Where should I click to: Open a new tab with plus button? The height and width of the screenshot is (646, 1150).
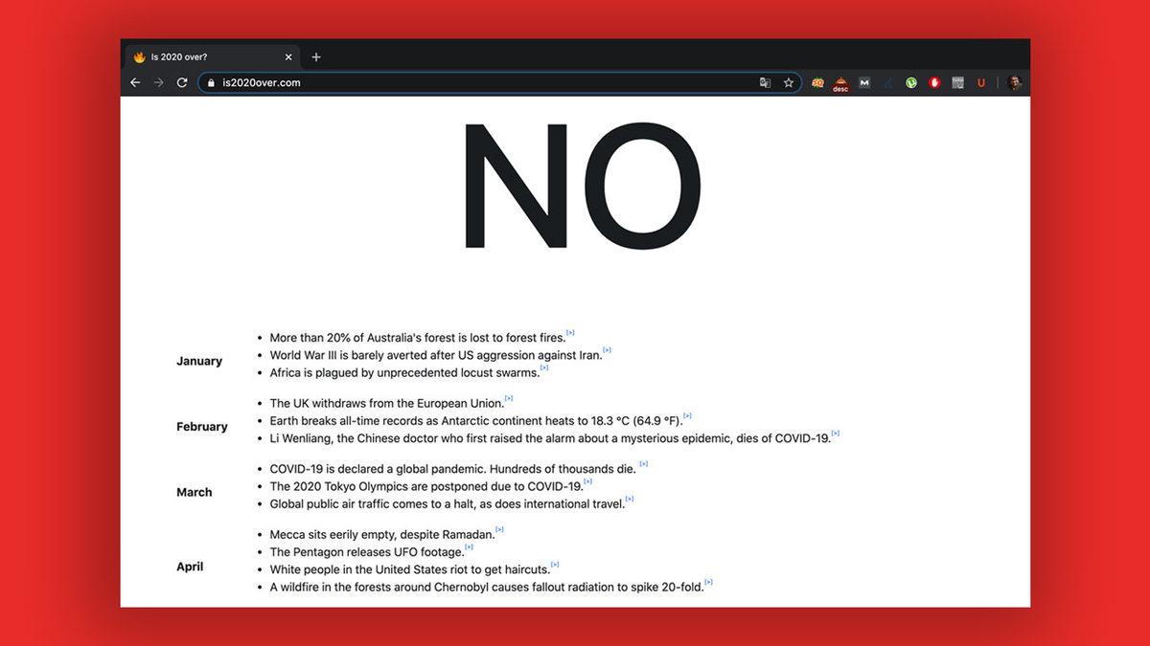[x=316, y=57]
